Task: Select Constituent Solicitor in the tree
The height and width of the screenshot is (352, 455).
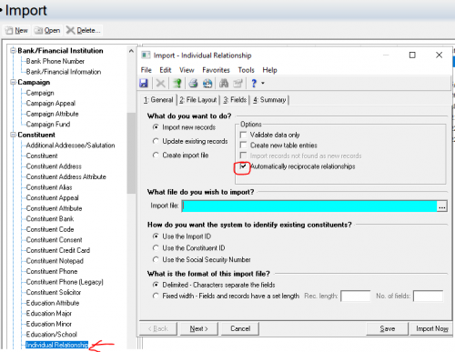Action: (x=54, y=292)
